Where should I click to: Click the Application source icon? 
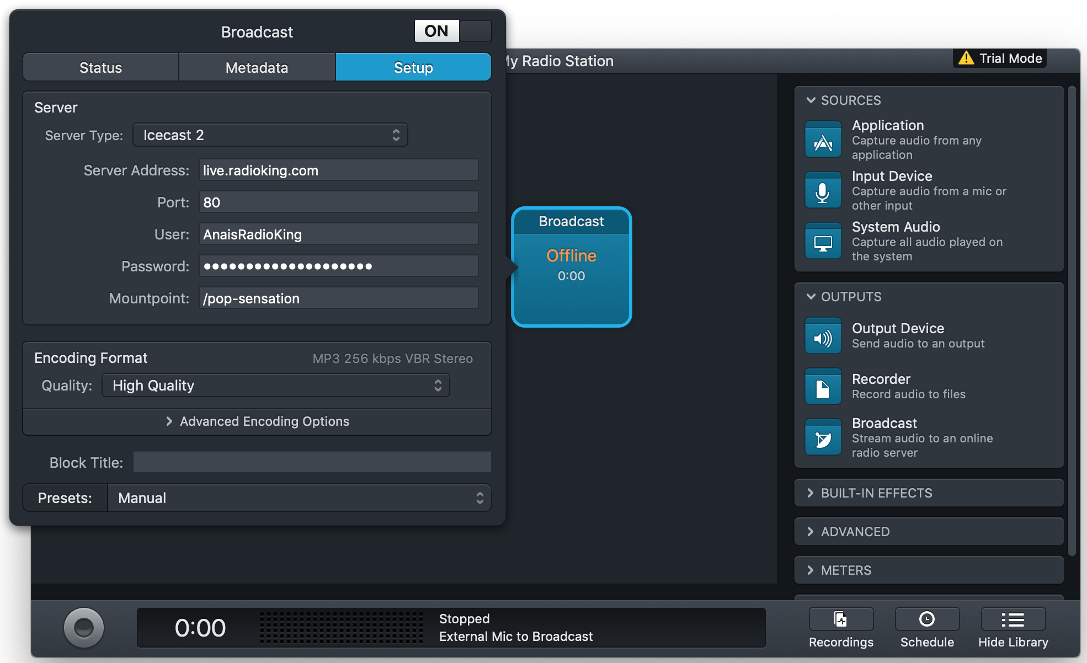pos(823,140)
